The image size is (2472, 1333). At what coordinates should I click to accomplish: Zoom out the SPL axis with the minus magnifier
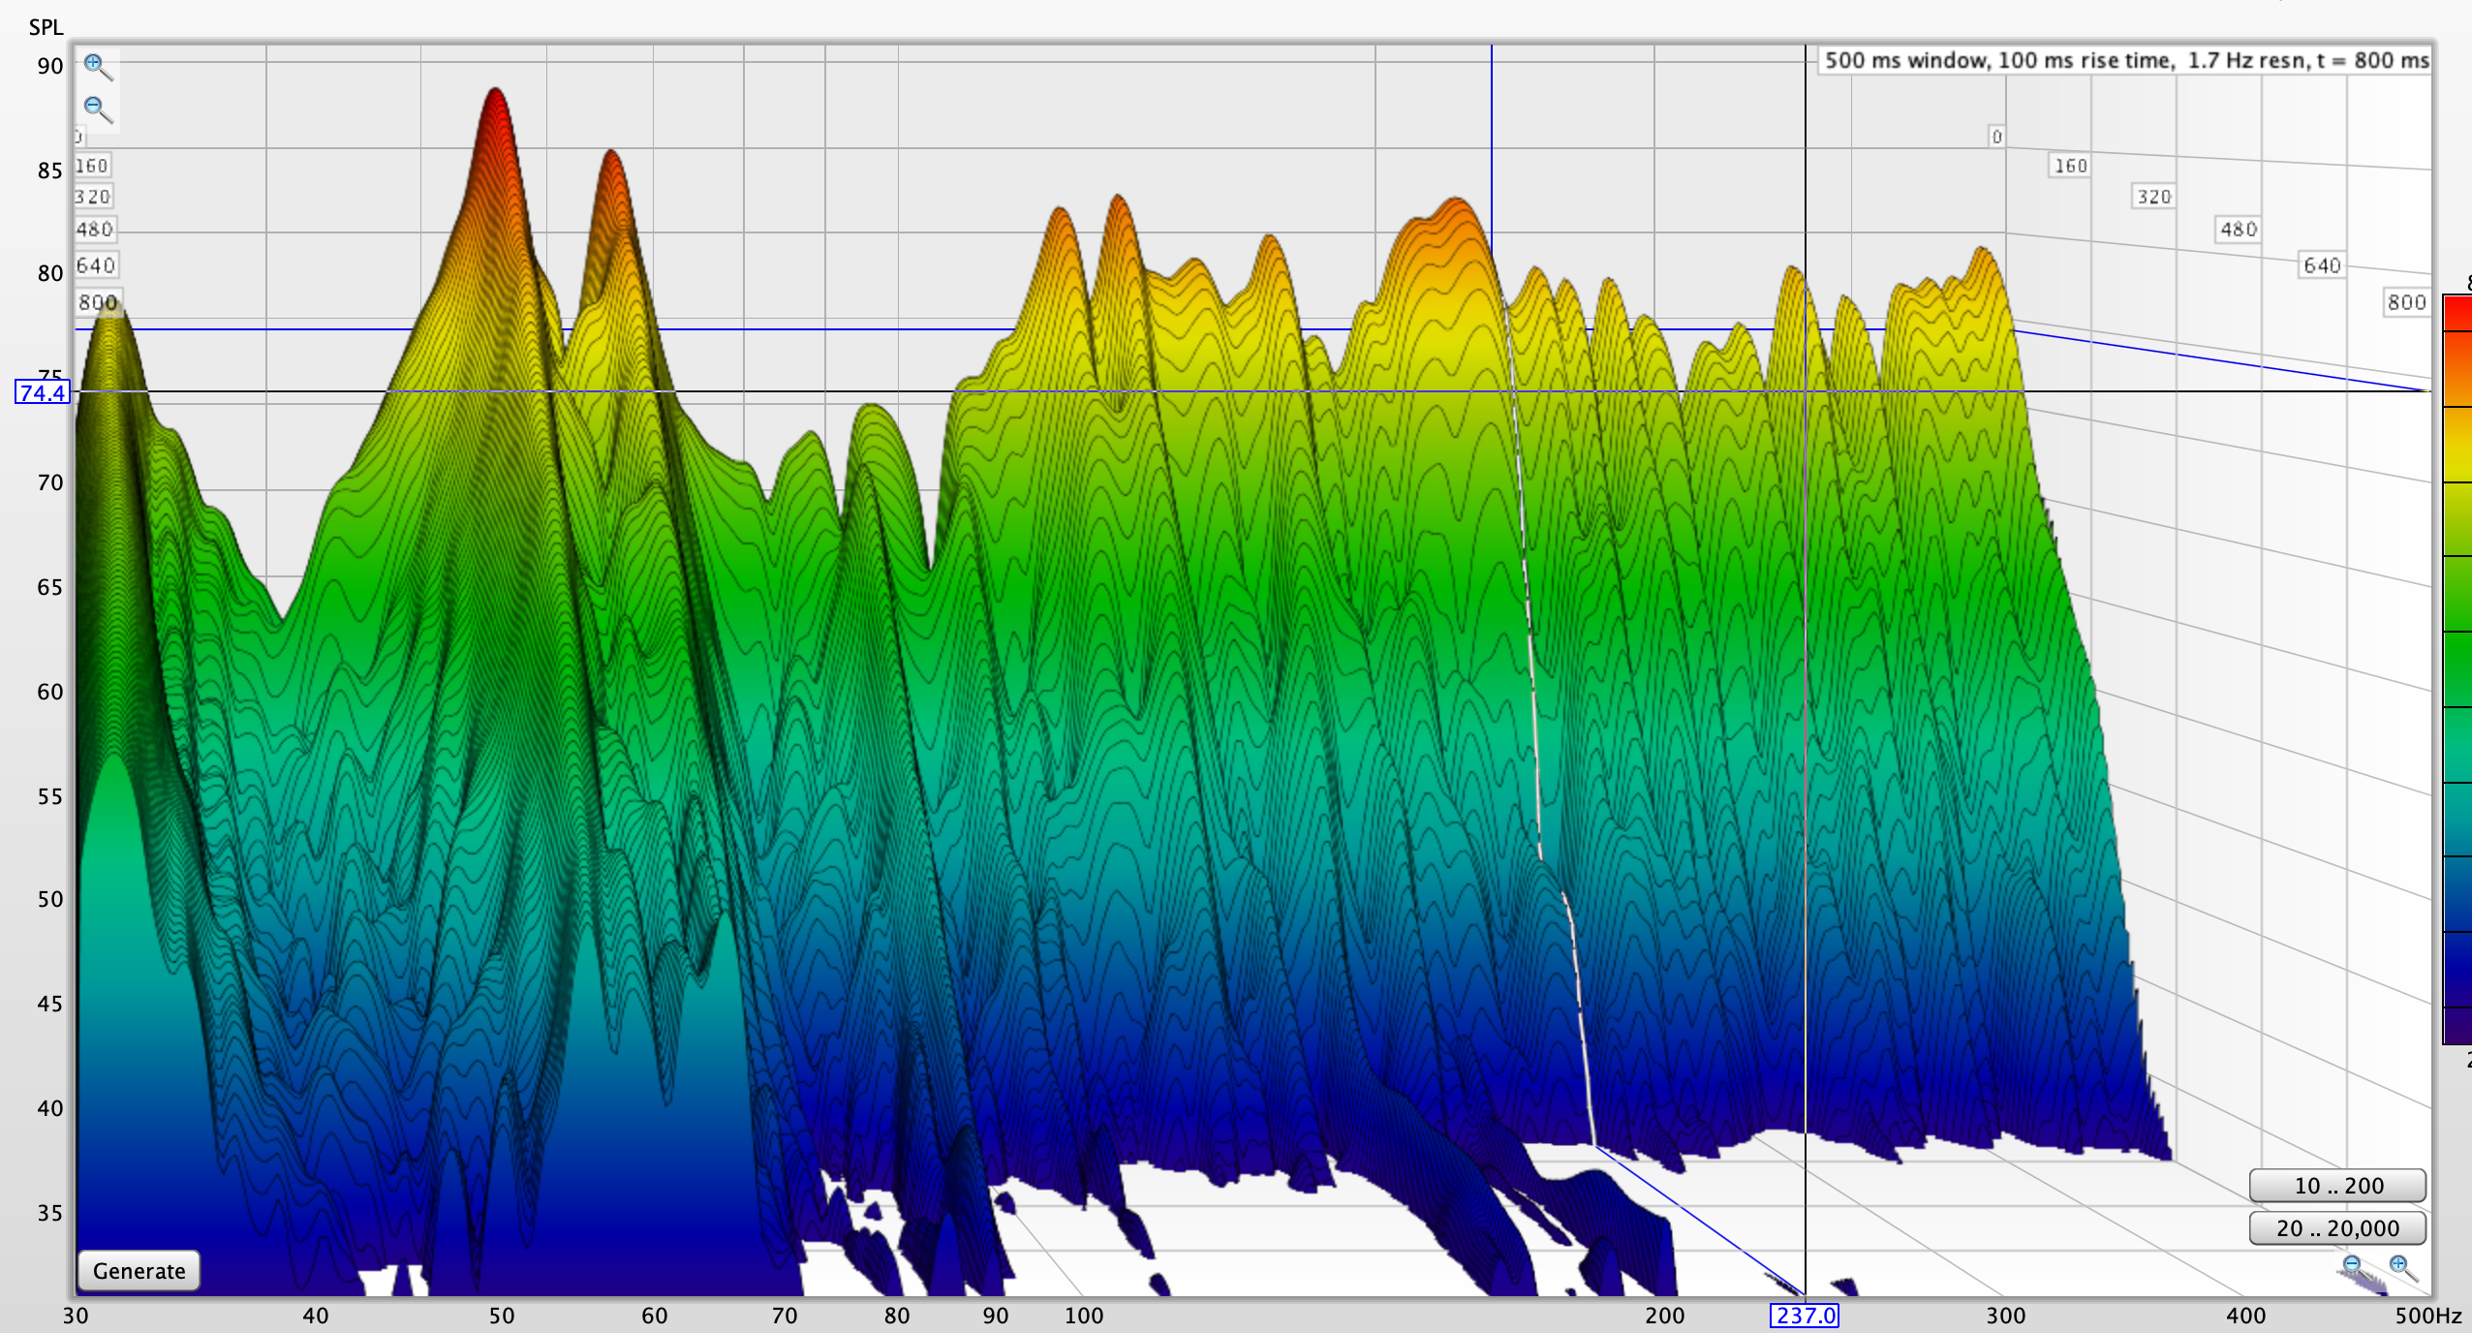coord(97,108)
